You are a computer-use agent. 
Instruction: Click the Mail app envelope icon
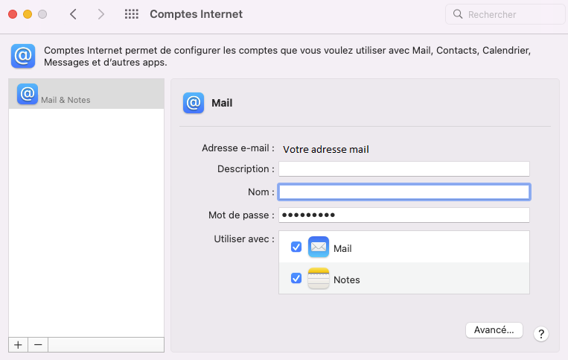pos(319,247)
